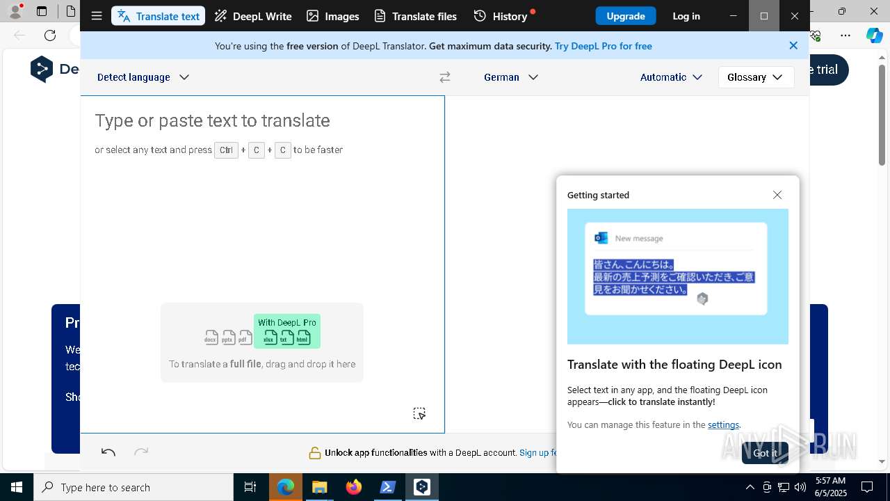Close the Getting started popup
The image size is (890, 501).
[777, 195]
